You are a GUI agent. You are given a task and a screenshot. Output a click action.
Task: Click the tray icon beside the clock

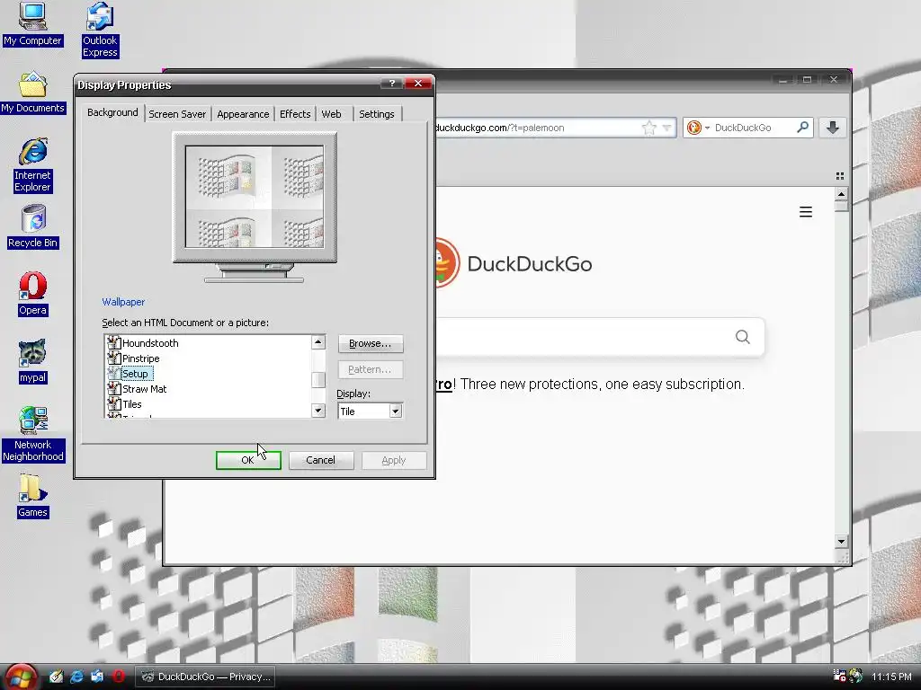click(856, 676)
